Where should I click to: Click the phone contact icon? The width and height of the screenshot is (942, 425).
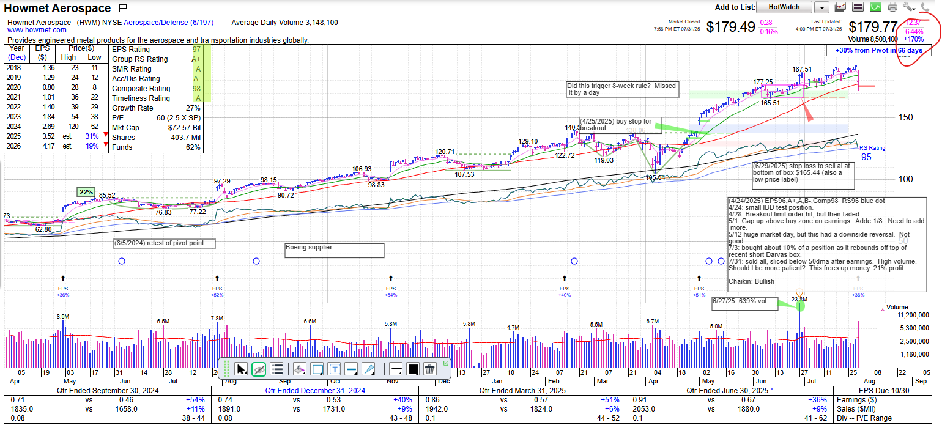(x=925, y=7)
